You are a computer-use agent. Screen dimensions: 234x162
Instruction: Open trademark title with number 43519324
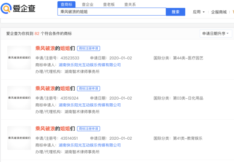55,89
